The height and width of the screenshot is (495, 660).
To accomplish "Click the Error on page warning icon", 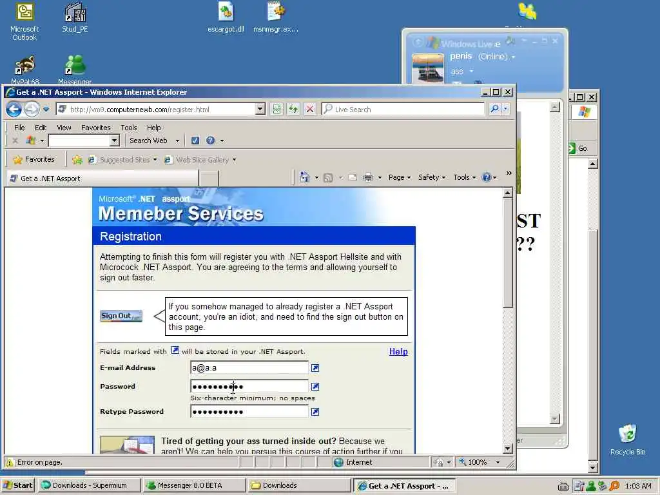I will (x=10, y=462).
